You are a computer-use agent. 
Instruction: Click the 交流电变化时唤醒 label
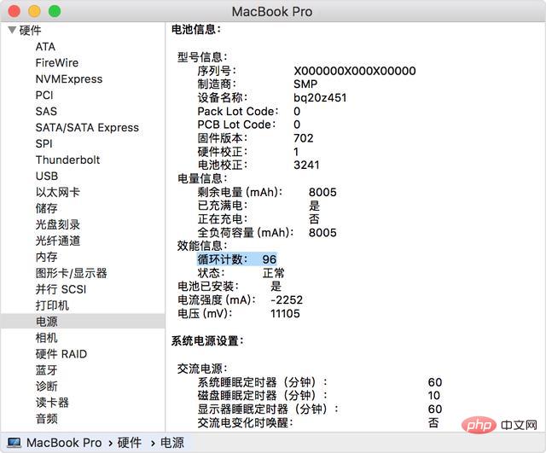pos(245,422)
